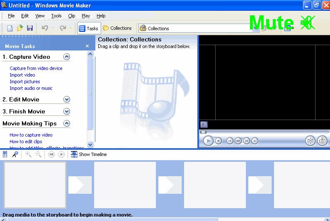
Task: Open the View menu
Action: point(40,16)
